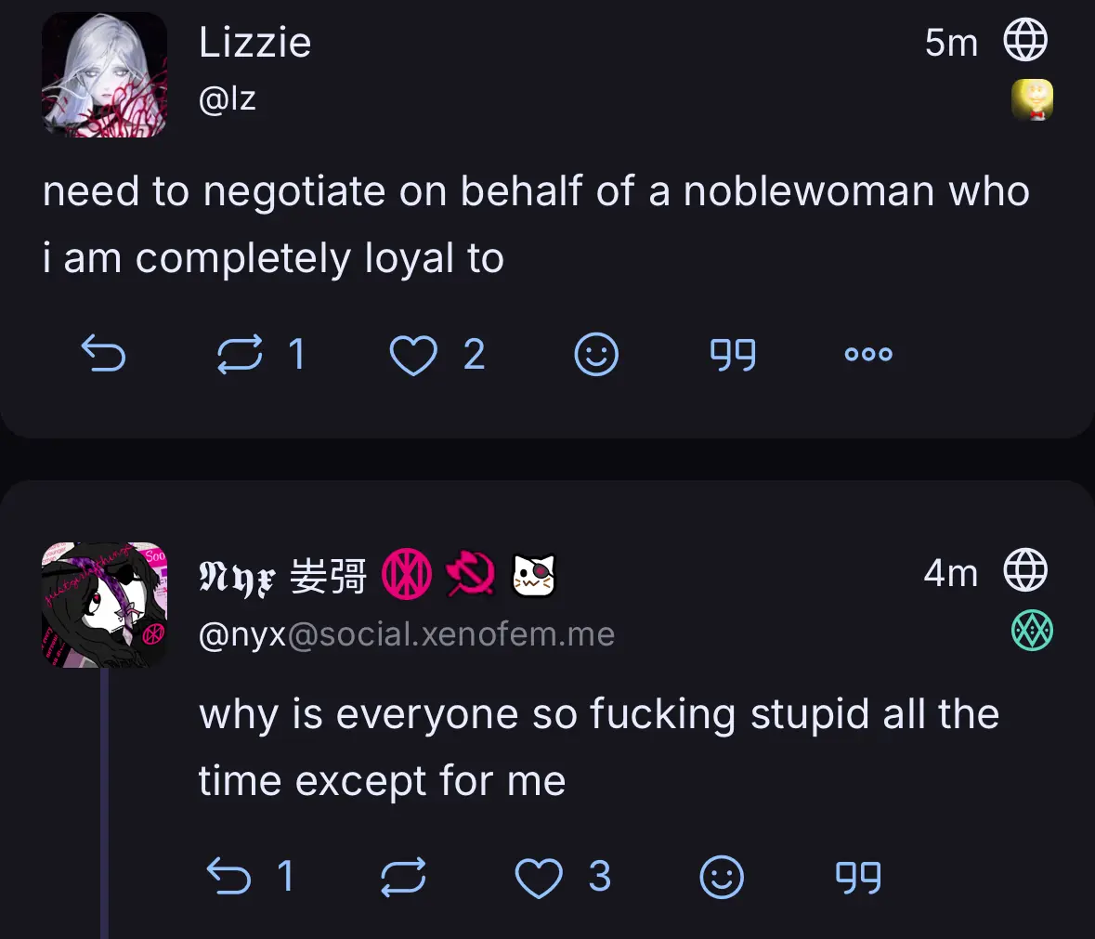React with emoji to nyx's post
The height and width of the screenshot is (939, 1095).
click(722, 877)
